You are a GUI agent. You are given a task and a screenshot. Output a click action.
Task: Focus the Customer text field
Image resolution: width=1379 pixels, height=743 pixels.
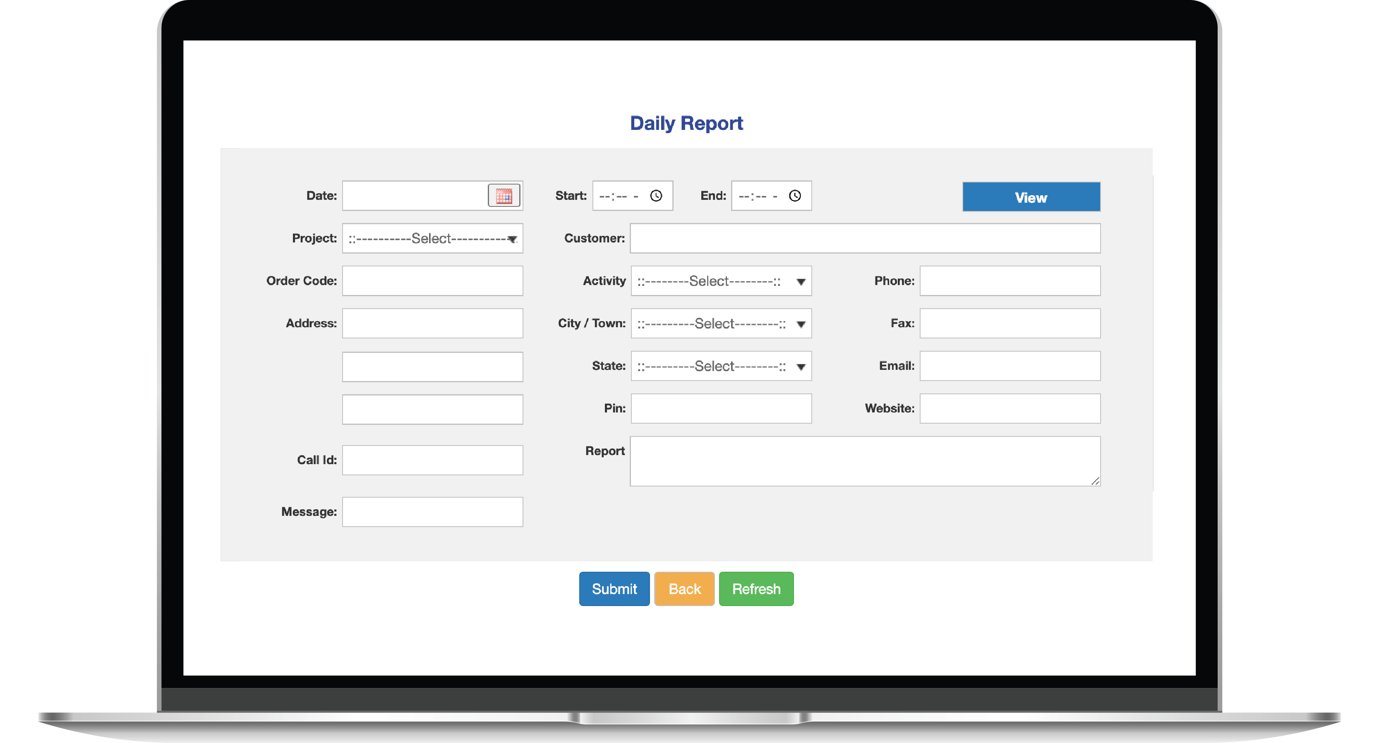pyautogui.click(x=865, y=239)
